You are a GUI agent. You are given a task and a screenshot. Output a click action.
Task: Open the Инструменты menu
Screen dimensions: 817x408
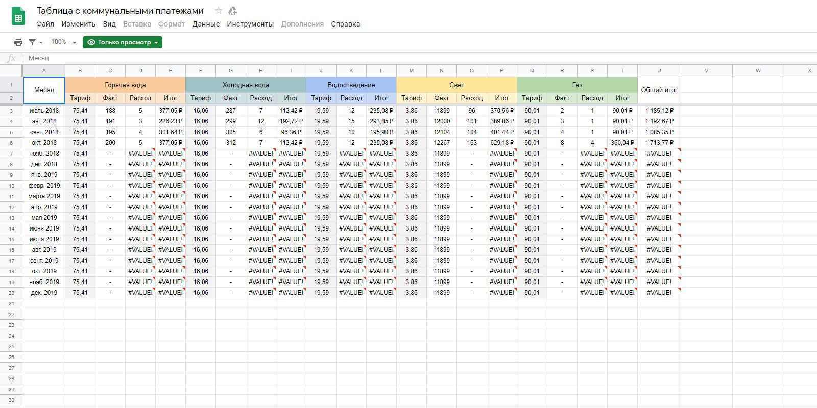coord(250,24)
